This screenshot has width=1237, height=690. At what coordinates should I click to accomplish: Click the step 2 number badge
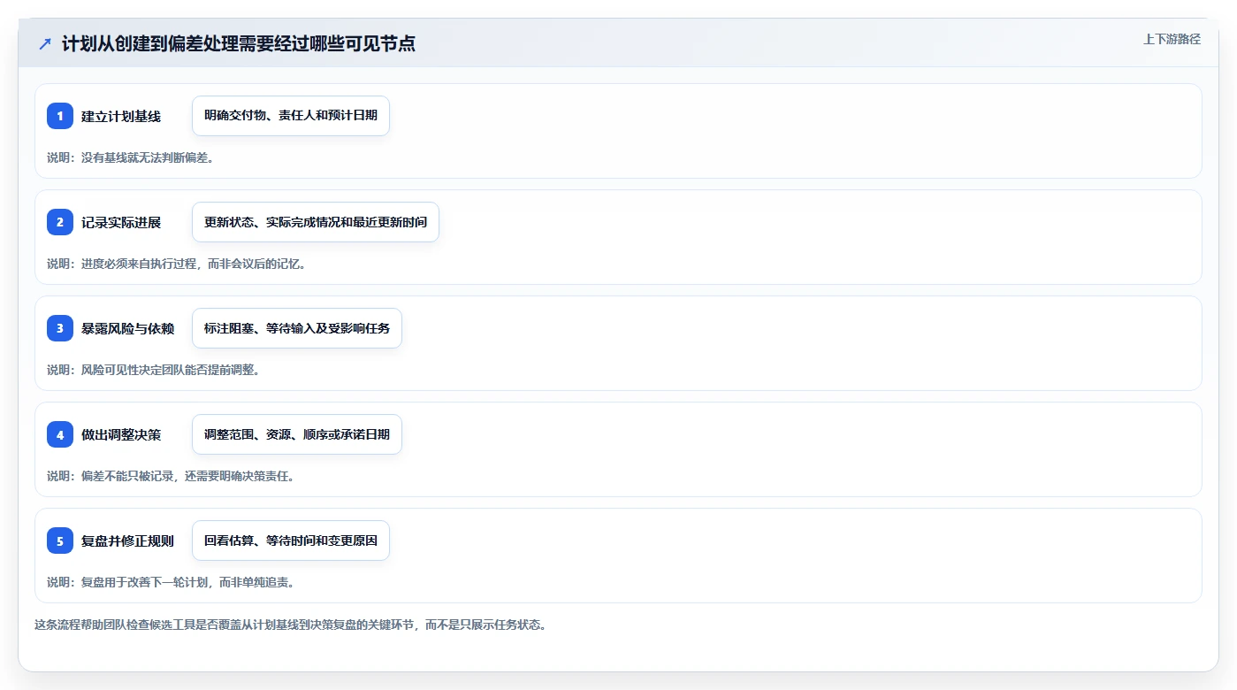pyautogui.click(x=60, y=222)
